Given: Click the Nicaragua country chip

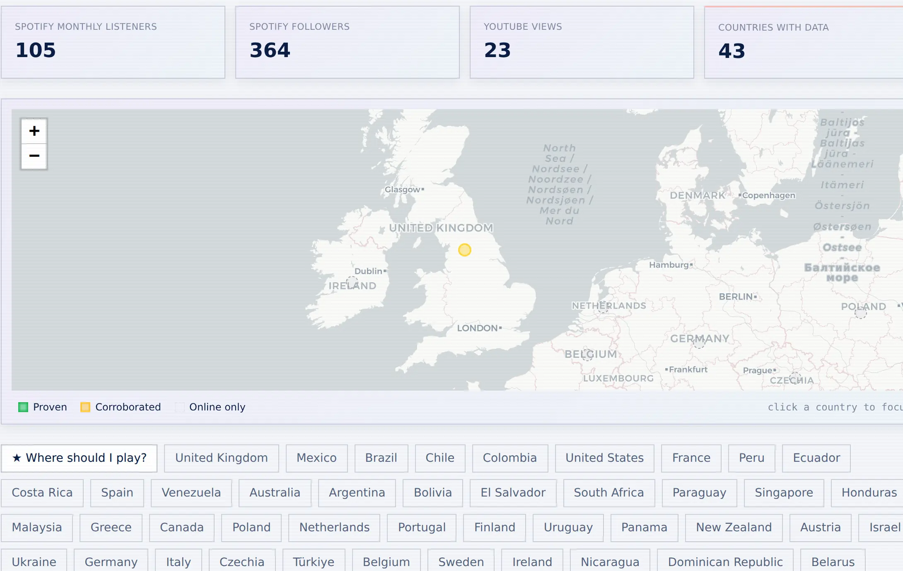Looking at the screenshot, I should pos(610,561).
